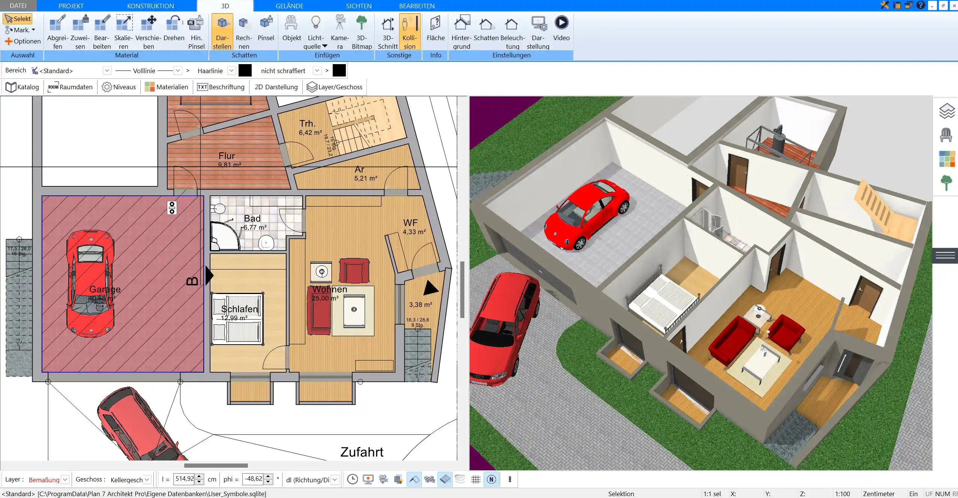This screenshot has width=958, height=498.
Task: Click the help question mark icon
Action: 920,5
